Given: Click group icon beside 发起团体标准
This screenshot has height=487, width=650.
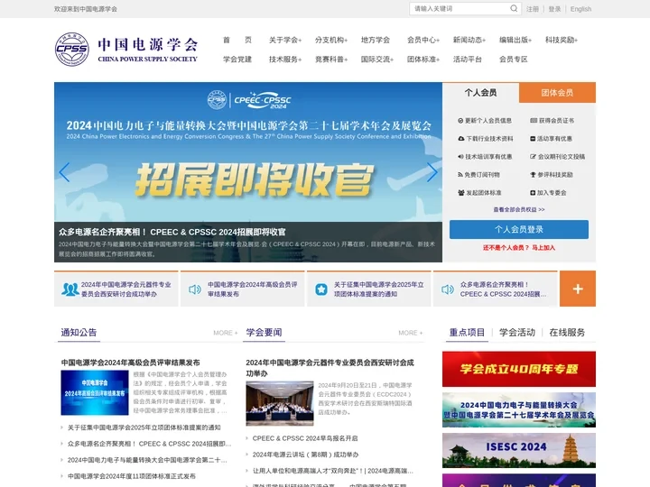Looking at the screenshot, I should click(461, 193).
